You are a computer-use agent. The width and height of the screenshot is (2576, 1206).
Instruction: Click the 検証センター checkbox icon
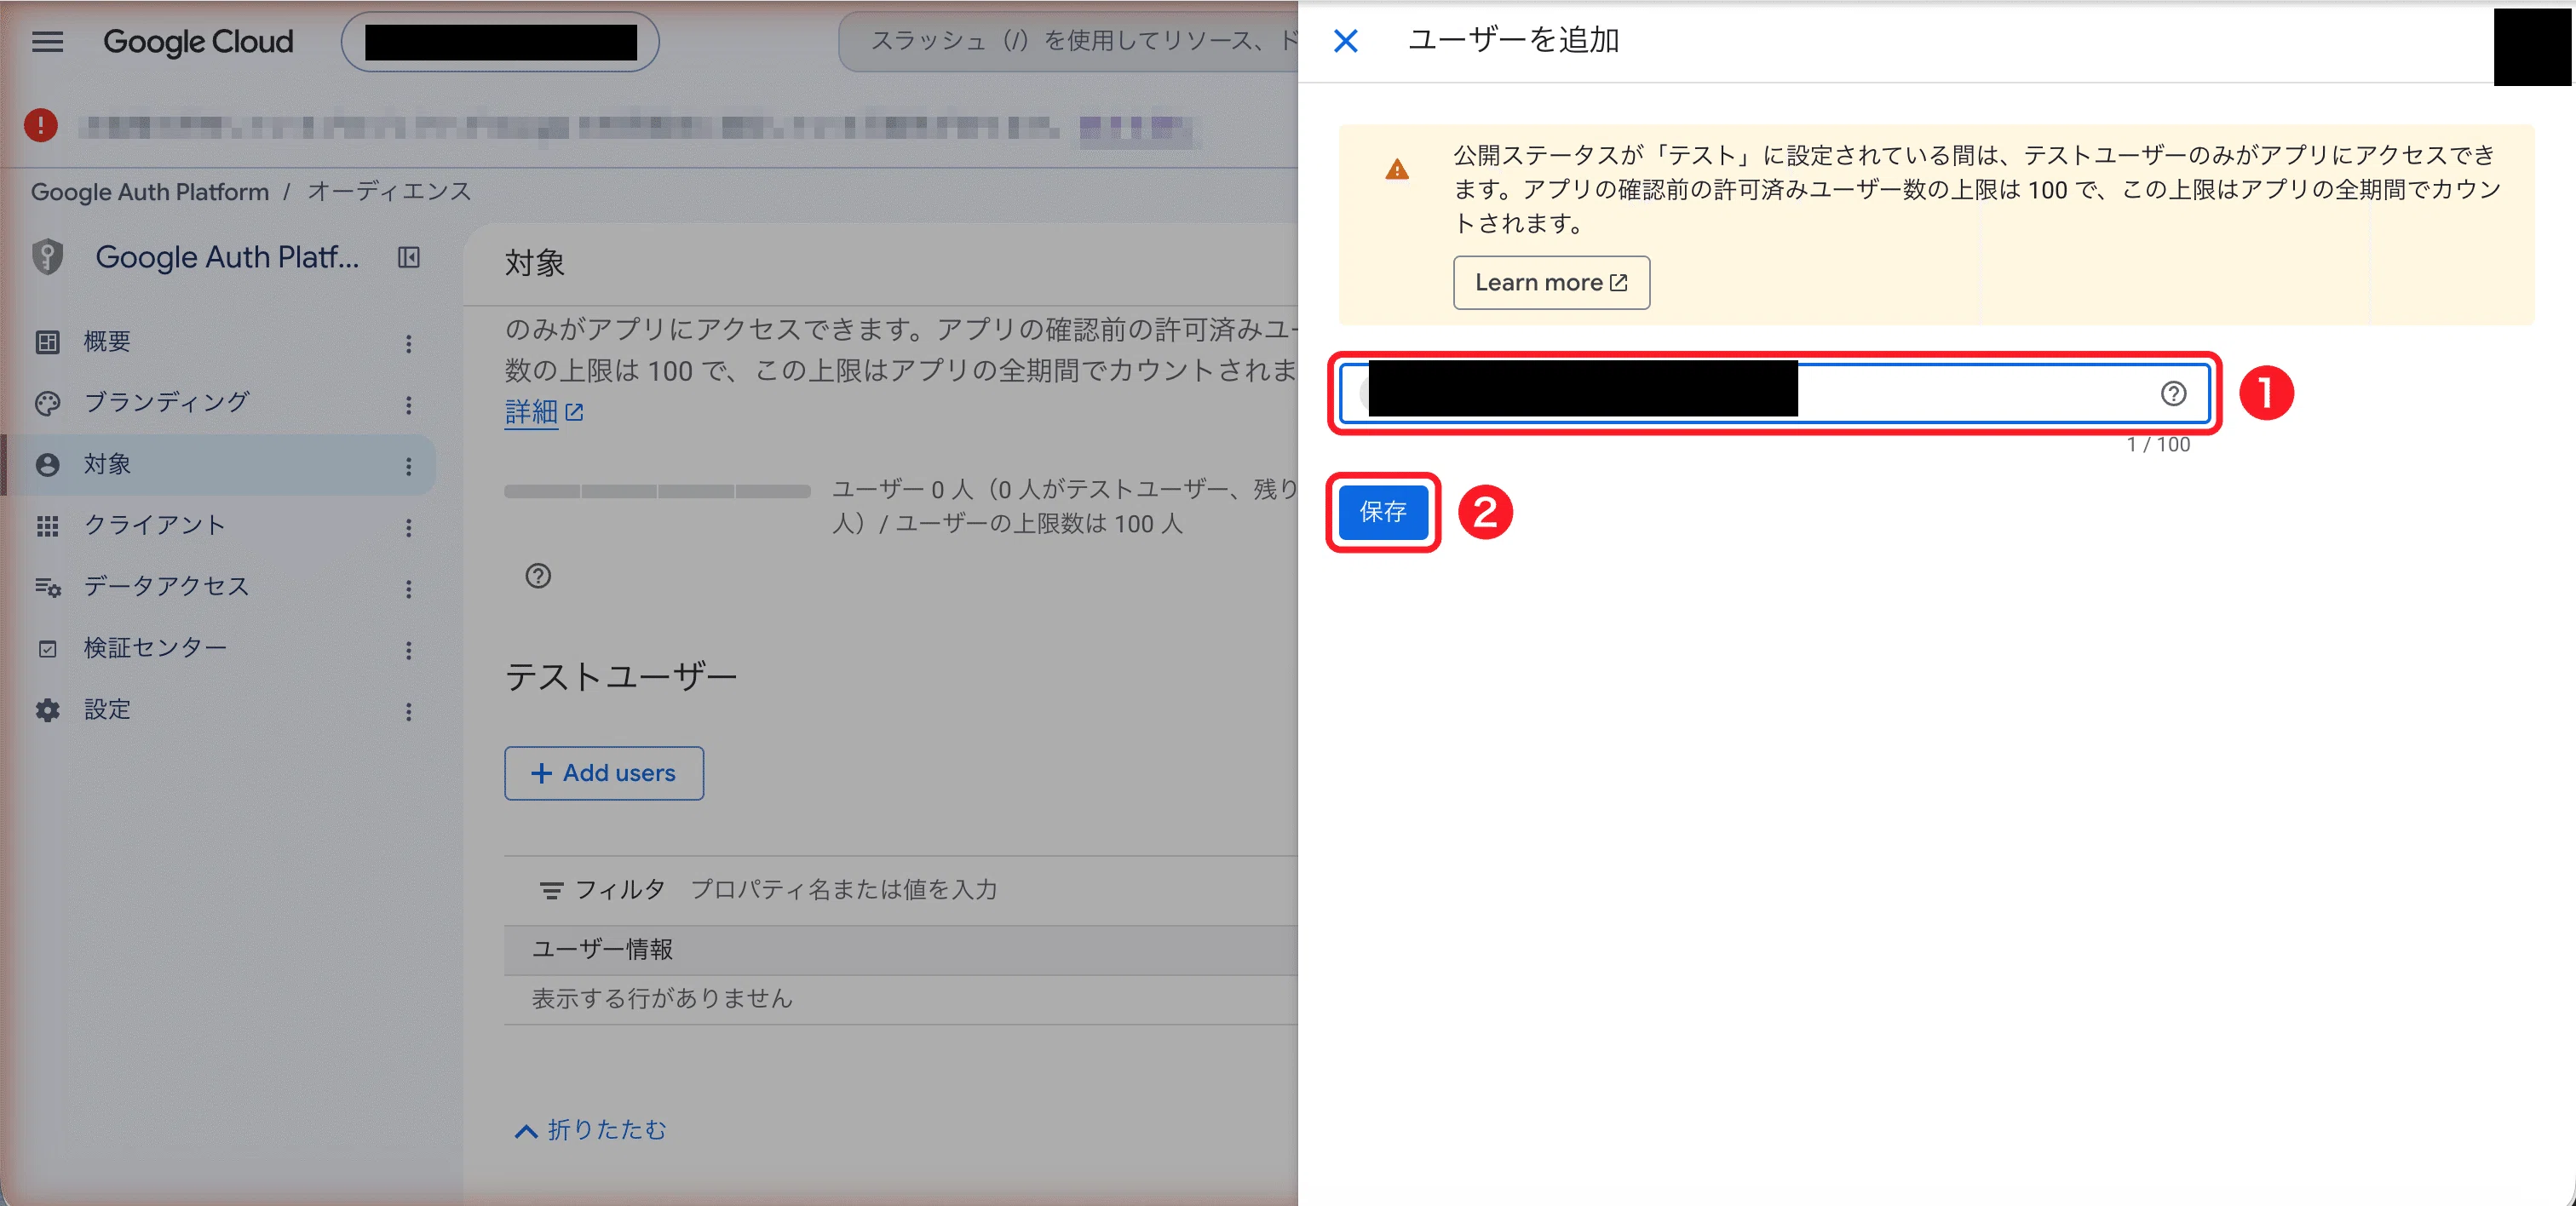(x=47, y=649)
